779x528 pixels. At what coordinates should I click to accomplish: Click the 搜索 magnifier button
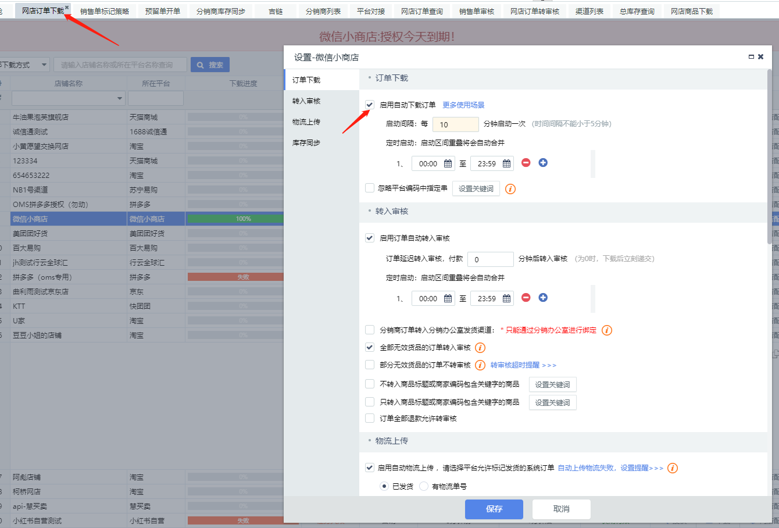pyautogui.click(x=210, y=65)
